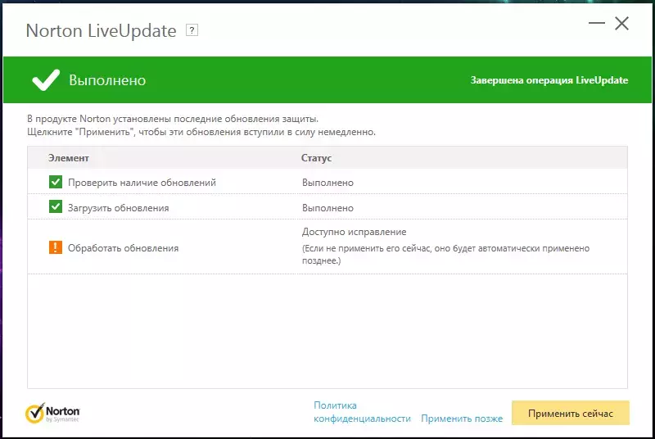Click the Элемент column header
The width and height of the screenshot is (655, 439).
[68, 158]
